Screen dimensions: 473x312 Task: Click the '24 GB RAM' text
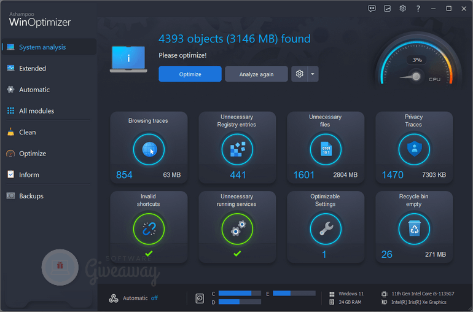[x=350, y=302]
